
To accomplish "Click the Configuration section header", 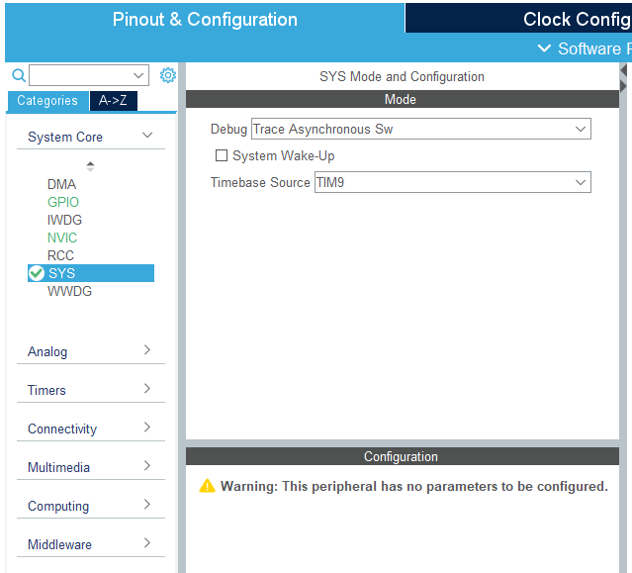I will [402, 456].
